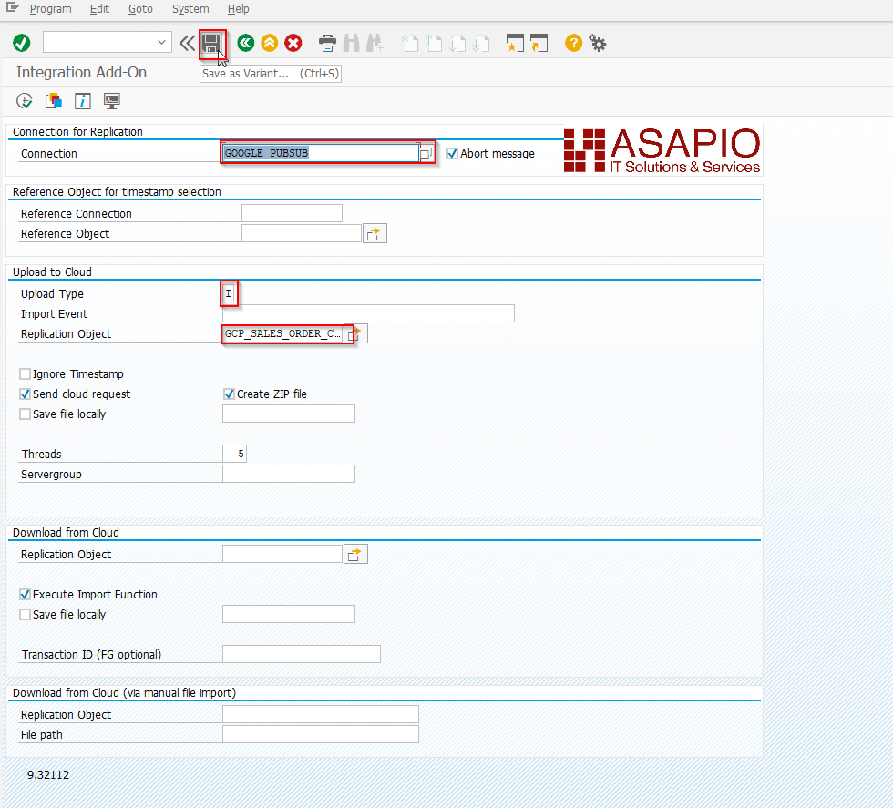Click the Print toolbar icon
The width and height of the screenshot is (893, 808).
(x=326, y=42)
